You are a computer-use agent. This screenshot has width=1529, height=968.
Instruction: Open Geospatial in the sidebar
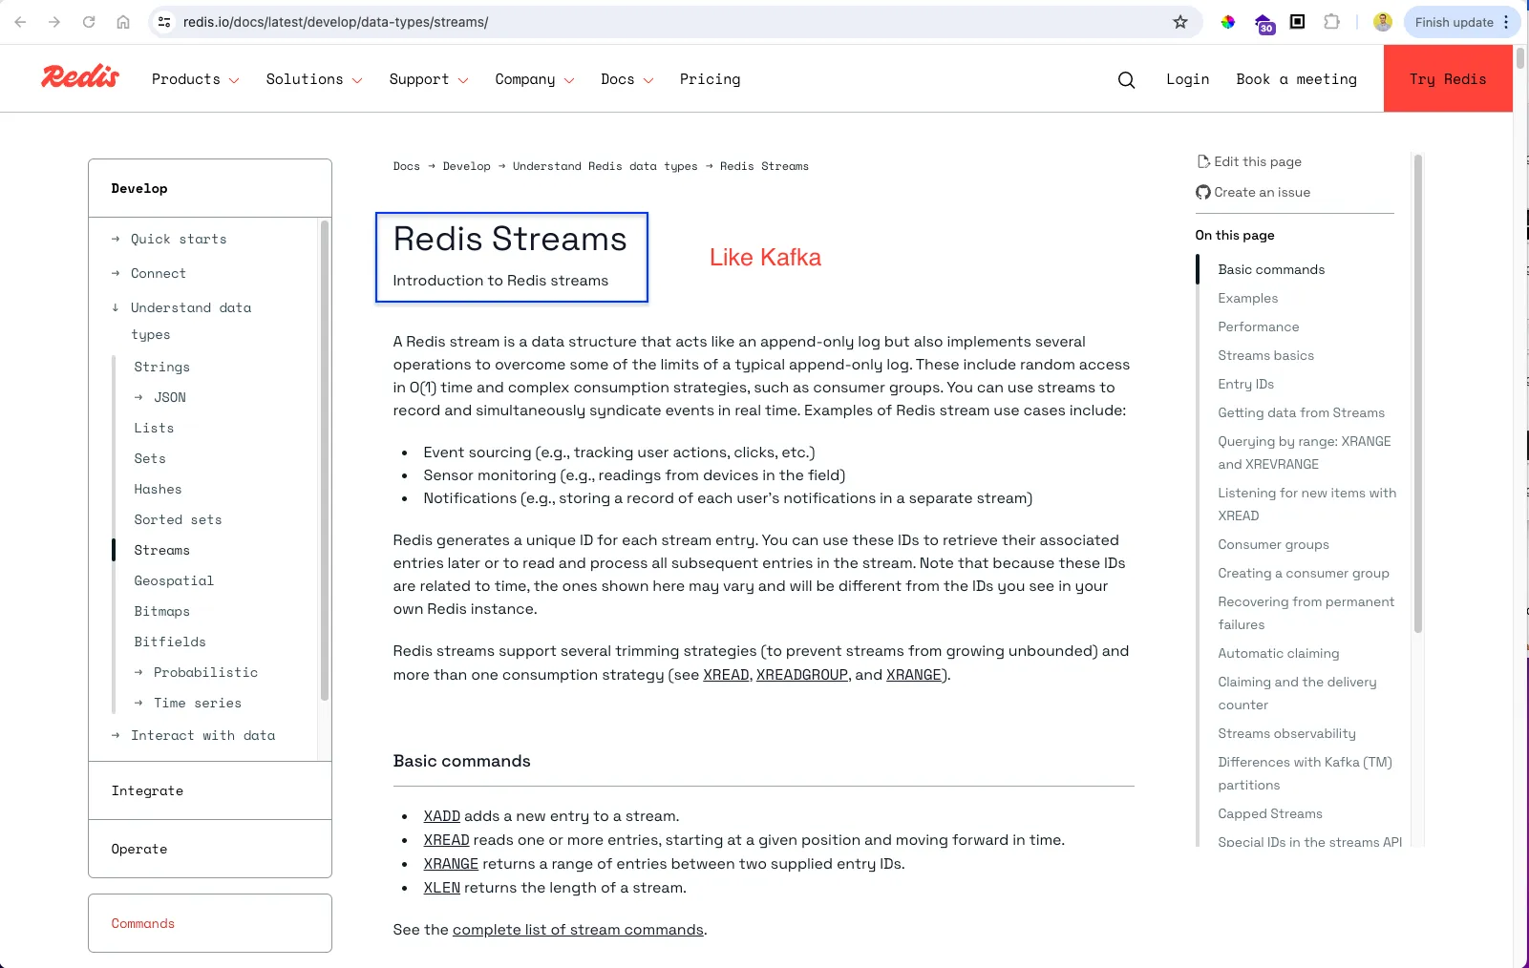(174, 580)
